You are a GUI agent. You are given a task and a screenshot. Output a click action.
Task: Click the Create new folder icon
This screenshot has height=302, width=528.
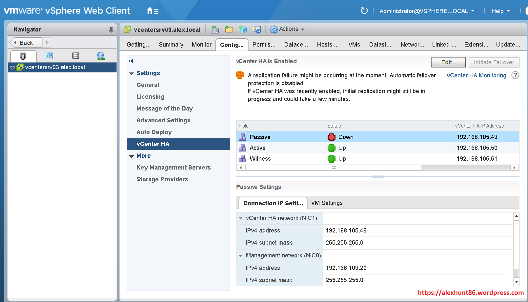click(x=229, y=30)
